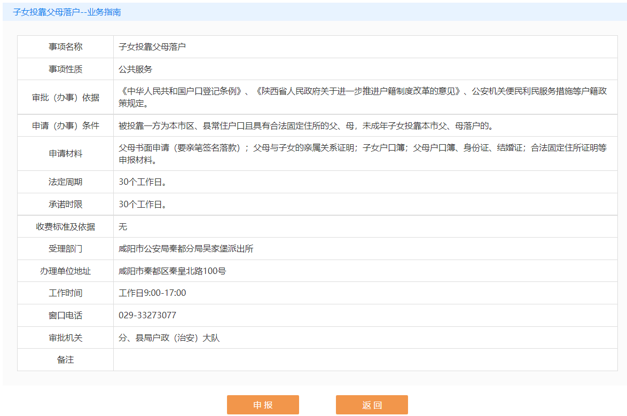Click the 收费标准及依据 label cell
The width and height of the screenshot is (627, 416).
[66, 227]
